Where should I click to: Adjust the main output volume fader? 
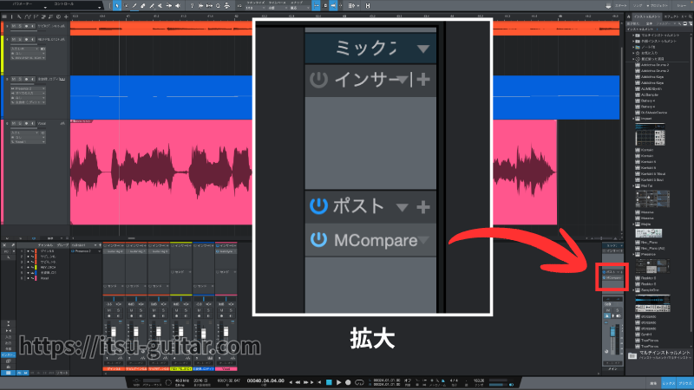pos(612,333)
